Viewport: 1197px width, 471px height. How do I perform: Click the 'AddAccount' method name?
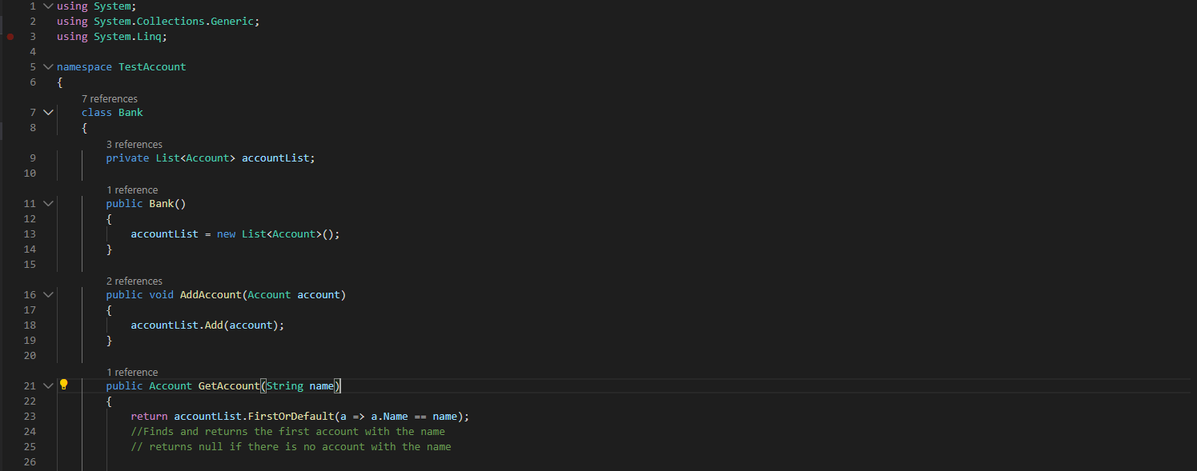tap(211, 295)
